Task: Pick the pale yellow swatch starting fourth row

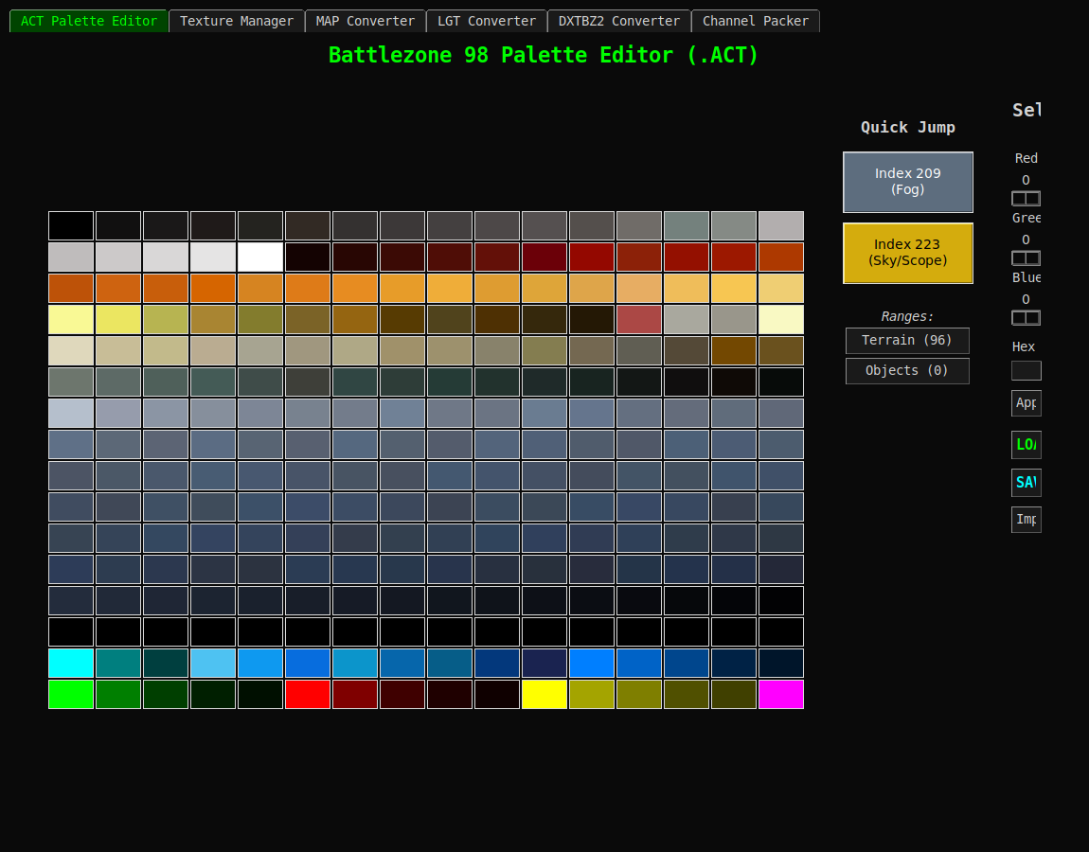Action: coord(71,319)
